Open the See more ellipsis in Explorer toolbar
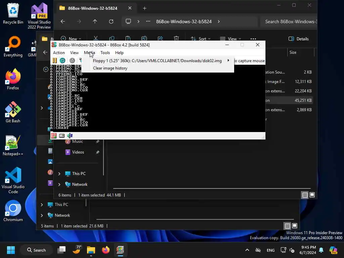This screenshot has height=258, width=344. 253,39
